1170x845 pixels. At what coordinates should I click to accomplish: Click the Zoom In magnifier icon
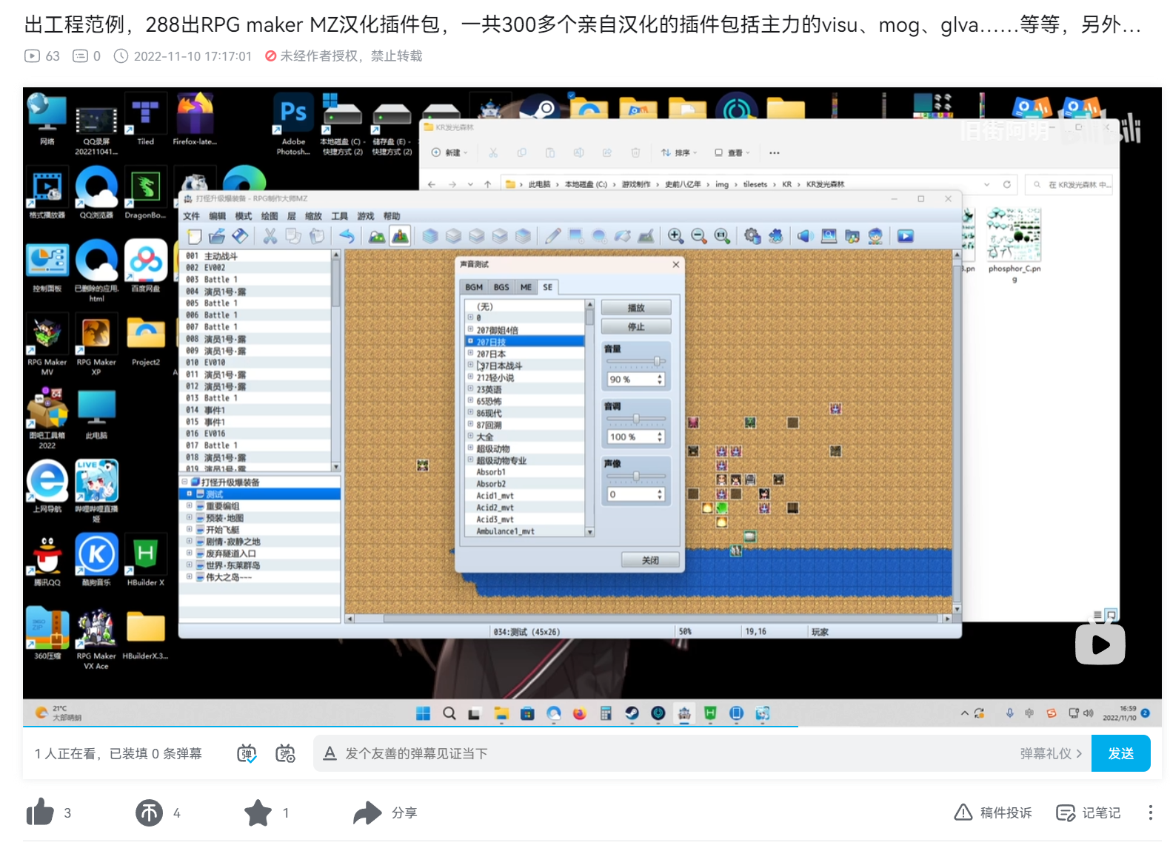pos(675,236)
